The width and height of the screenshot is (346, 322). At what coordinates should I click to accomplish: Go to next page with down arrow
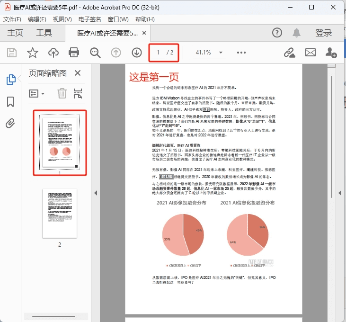[x=137, y=53]
